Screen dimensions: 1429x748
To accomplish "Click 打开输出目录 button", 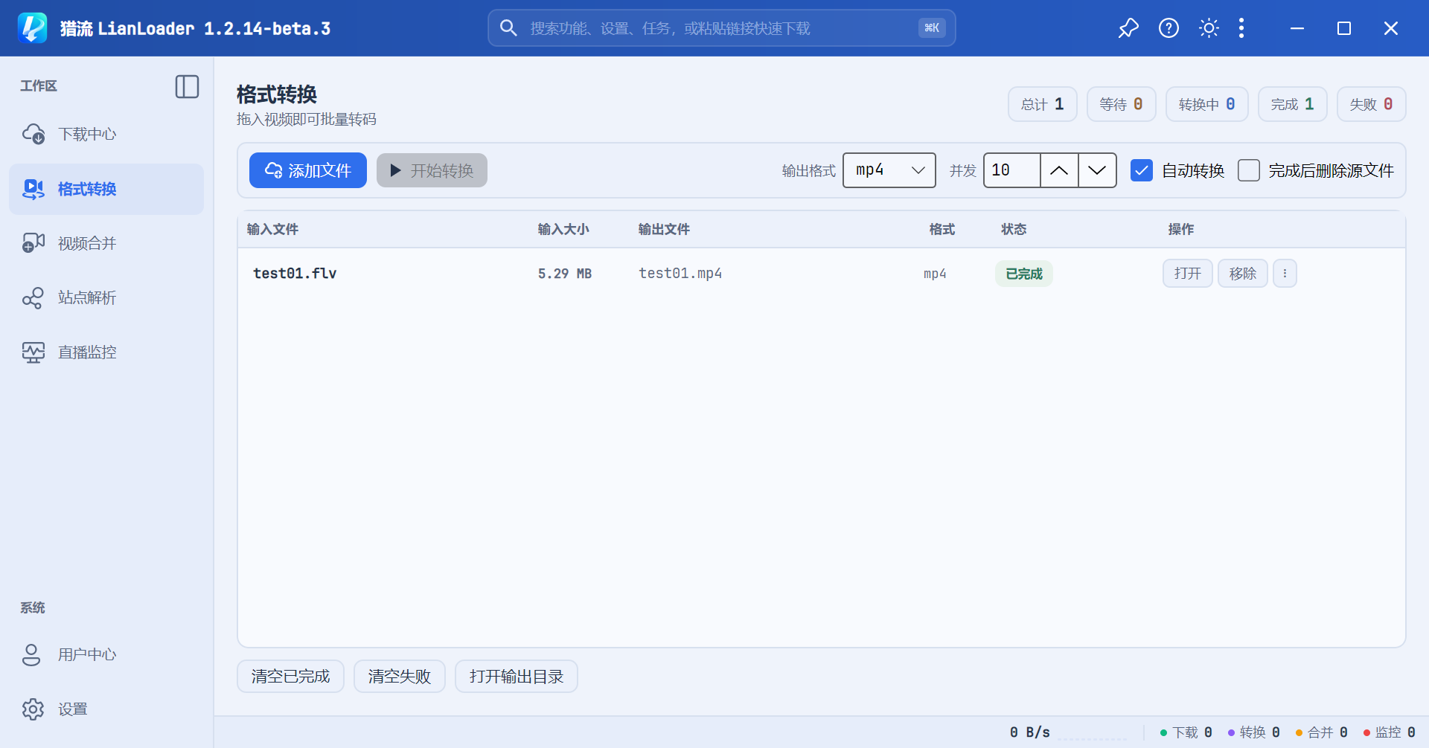I will [517, 676].
